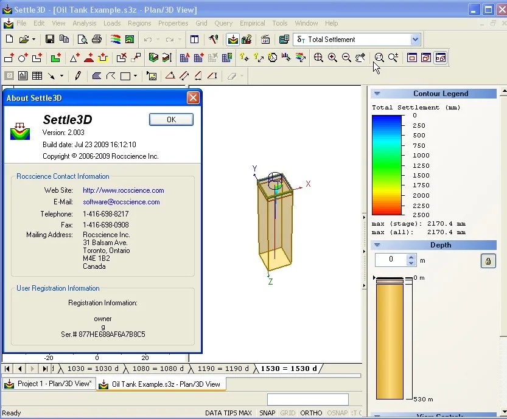Click the auto field point grid icon
The image size is (507, 419).
pos(184,58)
